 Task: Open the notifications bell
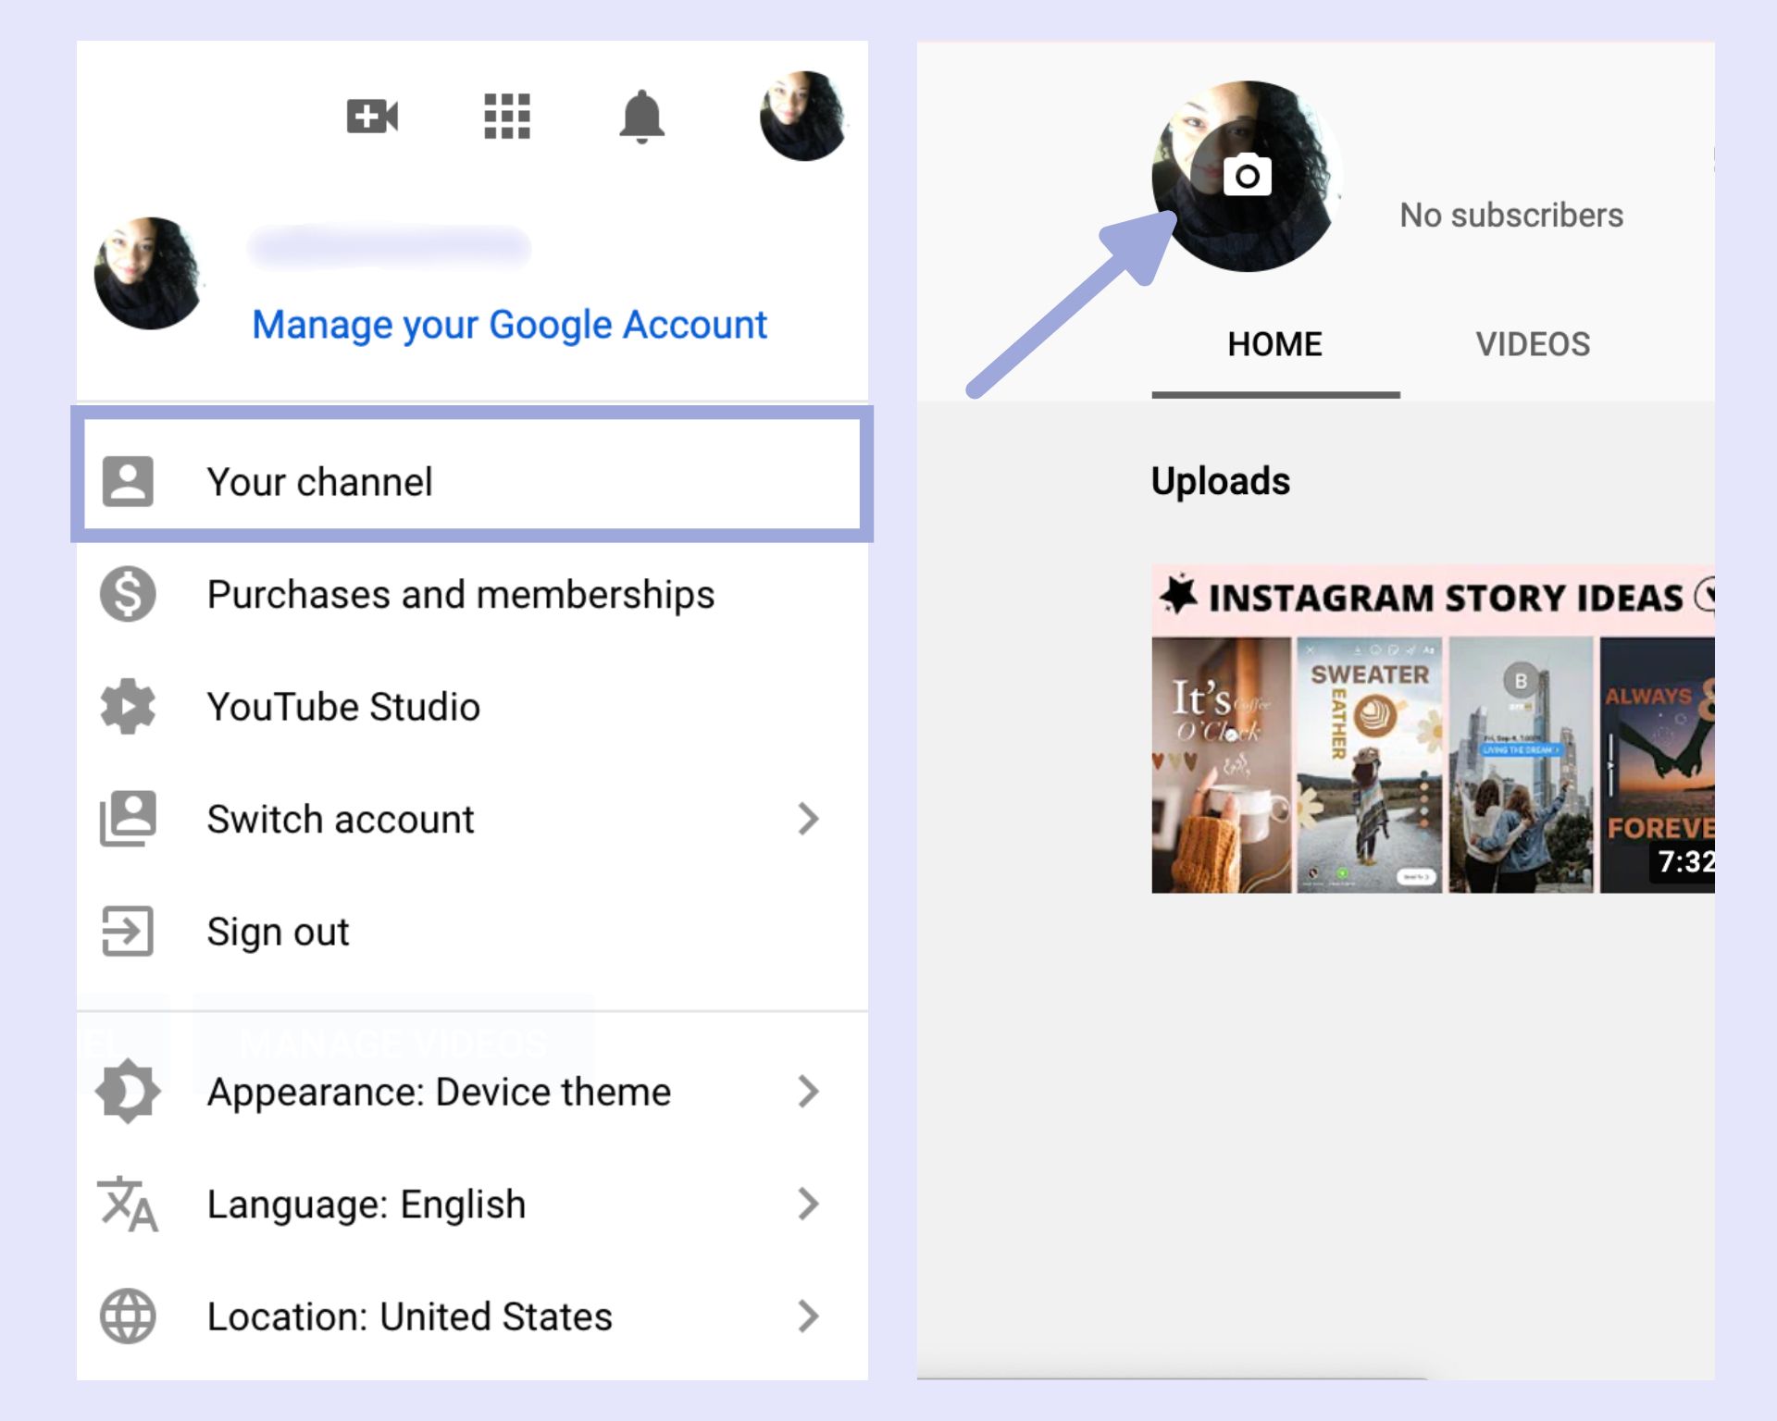641,117
